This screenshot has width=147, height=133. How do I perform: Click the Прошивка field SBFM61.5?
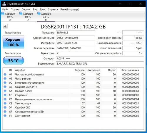pos(75,33)
